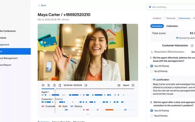The width and height of the screenshot is (195, 122).
Task: Click the External tag near Customer 1
Action: (x=59, y=99)
